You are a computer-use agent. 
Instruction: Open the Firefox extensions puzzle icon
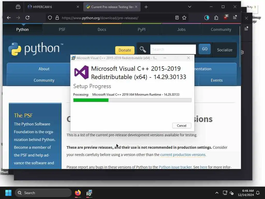pyautogui.click(x=216, y=18)
